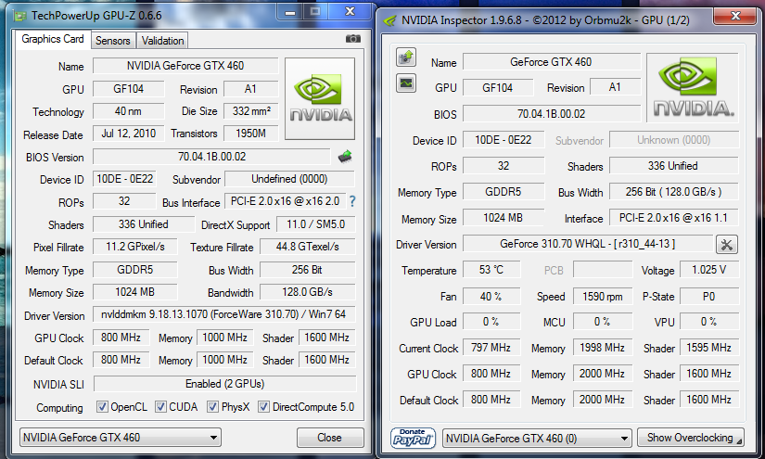Click the Technology value 40 nm
Image resolution: width=765 pixels, height=459 pixels.
tap(129, 111)
